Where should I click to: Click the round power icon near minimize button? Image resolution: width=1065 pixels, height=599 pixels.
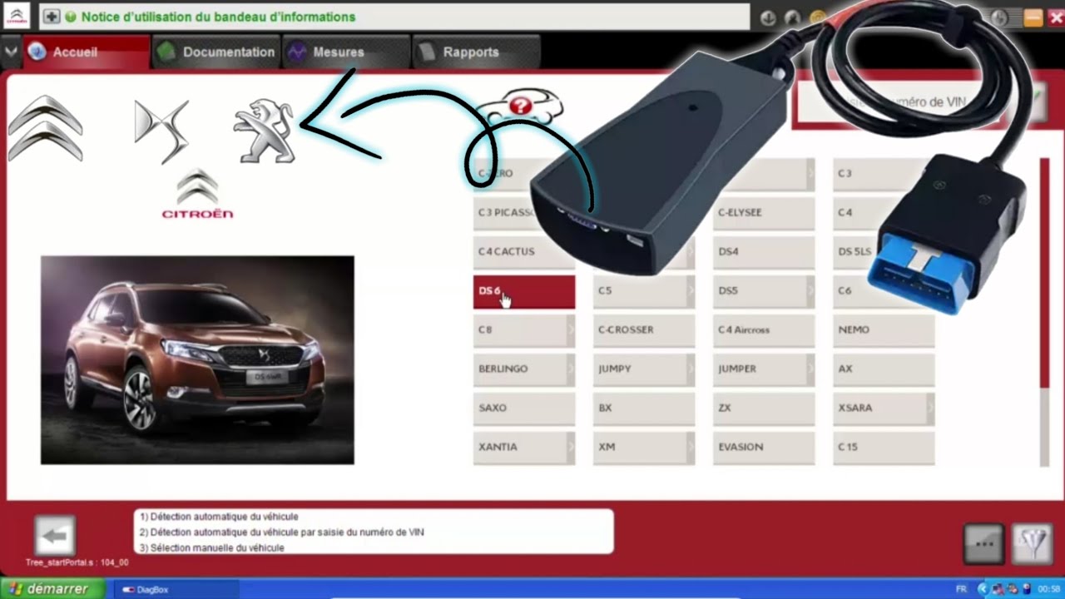click(998, 17)
